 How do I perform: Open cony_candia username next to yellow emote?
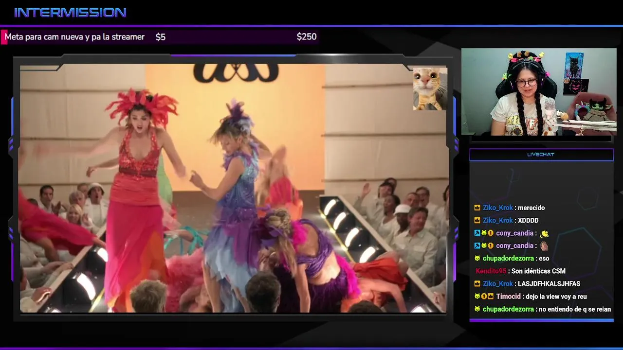point(514,233)
